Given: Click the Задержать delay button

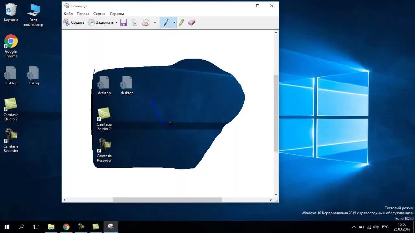Looking at the screenshot, I should tap(101, 23).
